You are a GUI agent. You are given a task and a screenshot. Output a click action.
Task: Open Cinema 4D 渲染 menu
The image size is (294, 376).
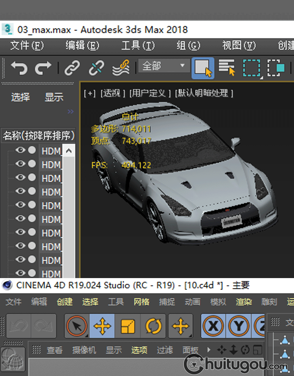point(244,302)
